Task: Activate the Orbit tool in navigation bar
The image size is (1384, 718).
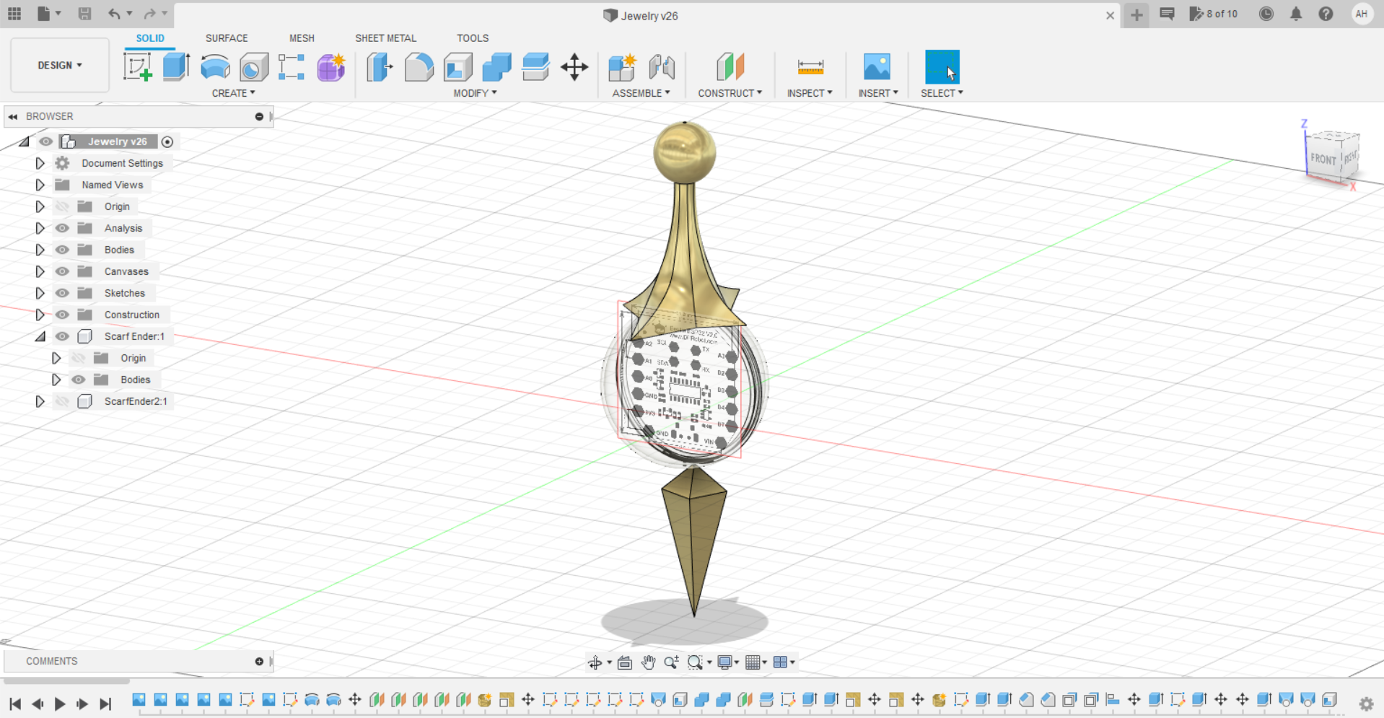Action: click(596, 662)
